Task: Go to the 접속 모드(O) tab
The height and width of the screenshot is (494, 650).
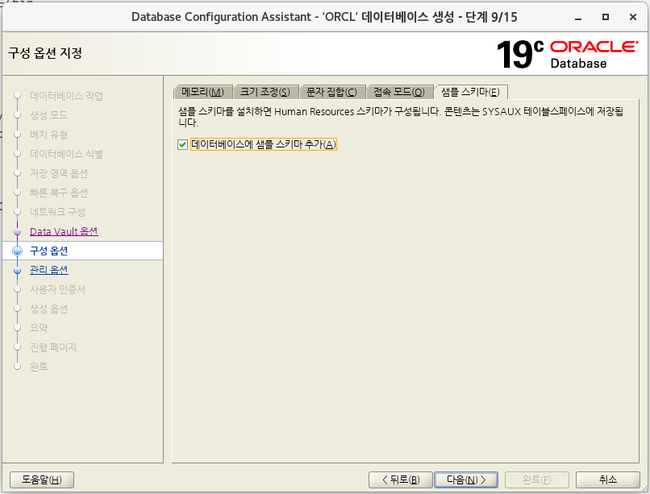Action: [x=399, y=92]
